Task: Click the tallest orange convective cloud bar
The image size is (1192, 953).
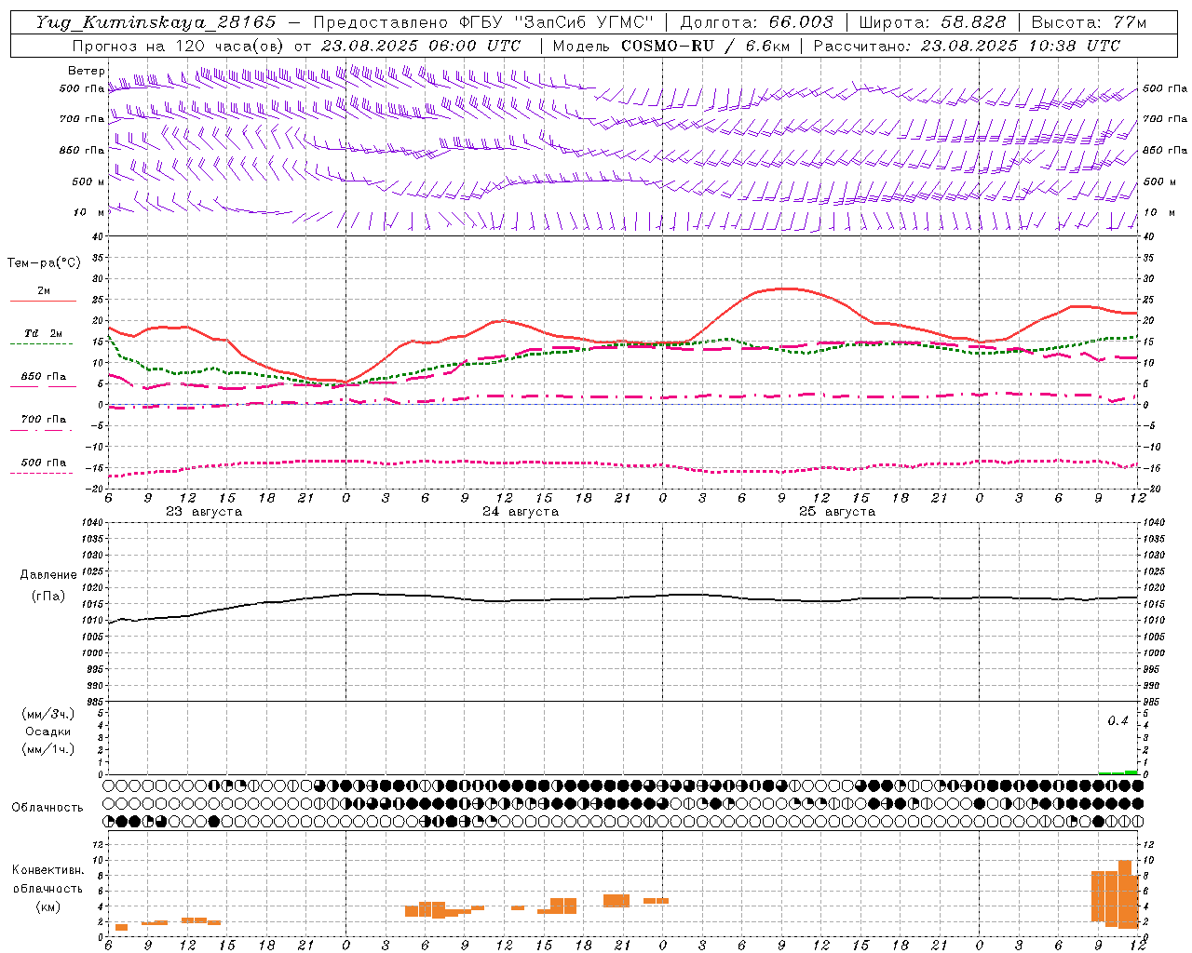Action: tap(1124, 893)
